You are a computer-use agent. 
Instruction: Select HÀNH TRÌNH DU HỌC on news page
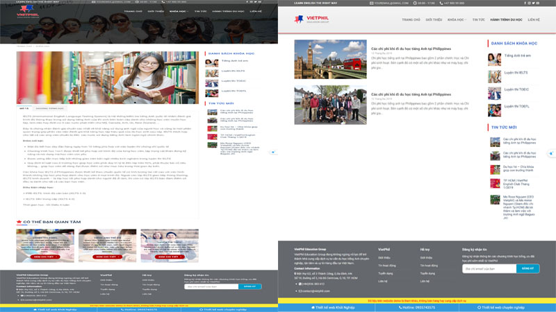506,20
